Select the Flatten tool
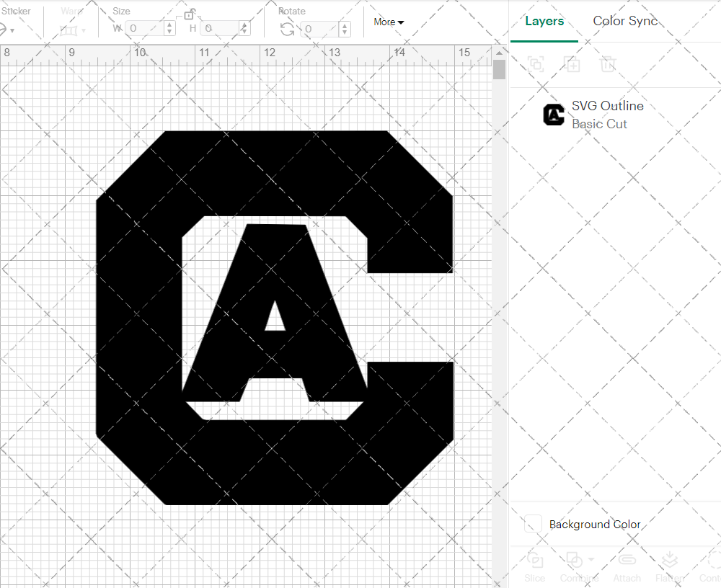The height and width of the screenshot is (588, 721). tap(670, 566)
